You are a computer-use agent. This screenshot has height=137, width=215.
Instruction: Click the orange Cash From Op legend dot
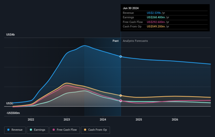pos(85,130)
